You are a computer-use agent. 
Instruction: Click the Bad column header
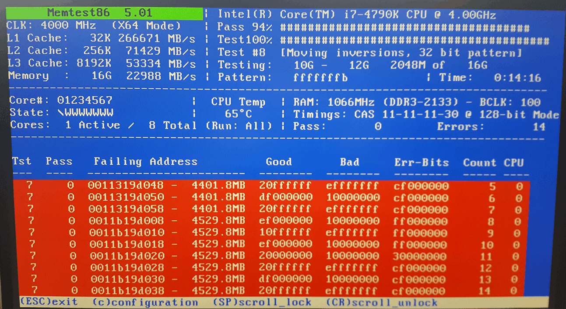tap(349, 162)
